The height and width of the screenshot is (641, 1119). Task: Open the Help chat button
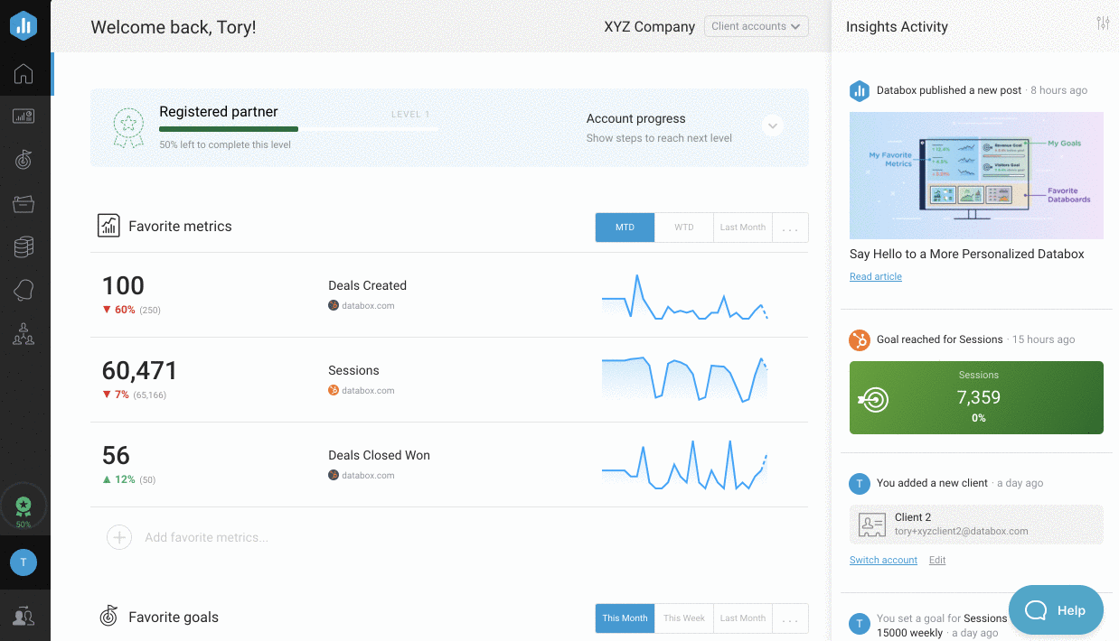click(x=1056, y=610)
